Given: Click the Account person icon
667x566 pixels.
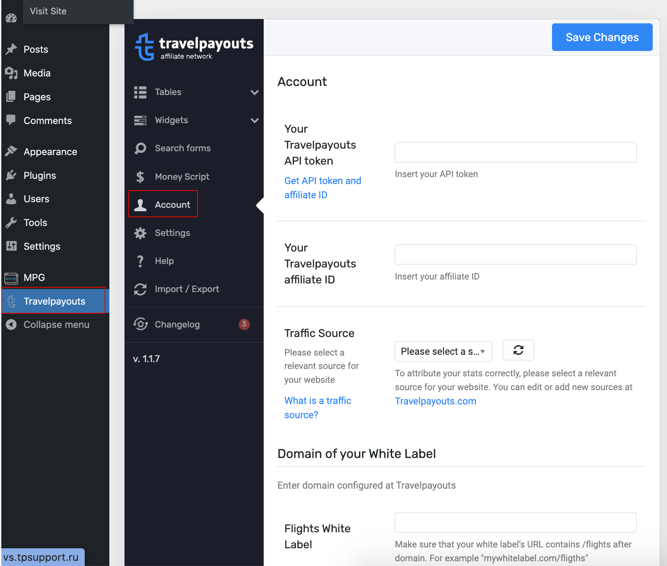Looking at the screenshot, I should pyautogui.click(x=140, y=205).
